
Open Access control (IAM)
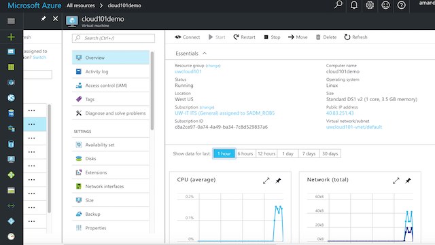tap(110, 86)
